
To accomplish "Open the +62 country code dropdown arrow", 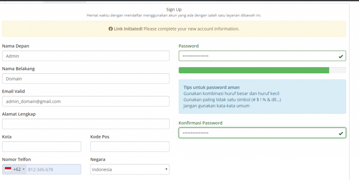I will tap(24, 170).
